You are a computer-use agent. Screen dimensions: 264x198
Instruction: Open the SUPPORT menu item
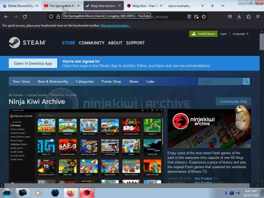coord(135,43)
